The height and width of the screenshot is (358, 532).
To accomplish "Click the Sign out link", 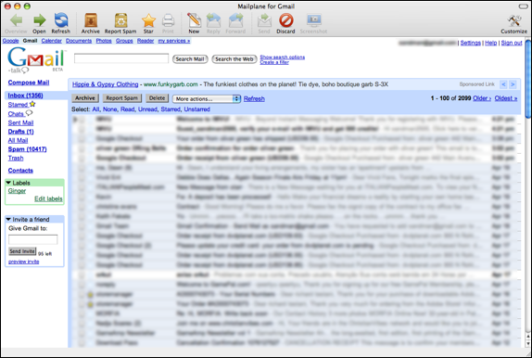I will [512, 43].
